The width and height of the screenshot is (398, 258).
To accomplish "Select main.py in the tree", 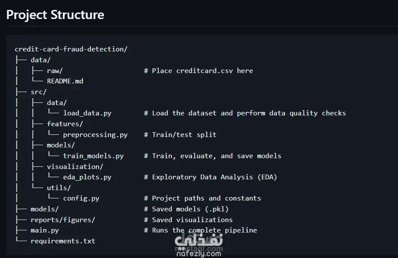I will pos(45,230).
